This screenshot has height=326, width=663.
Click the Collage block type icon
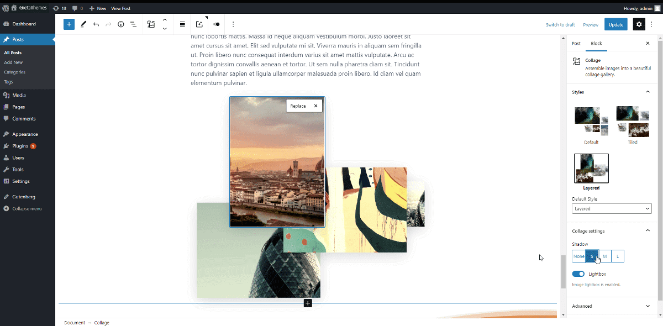coord(151,24)
